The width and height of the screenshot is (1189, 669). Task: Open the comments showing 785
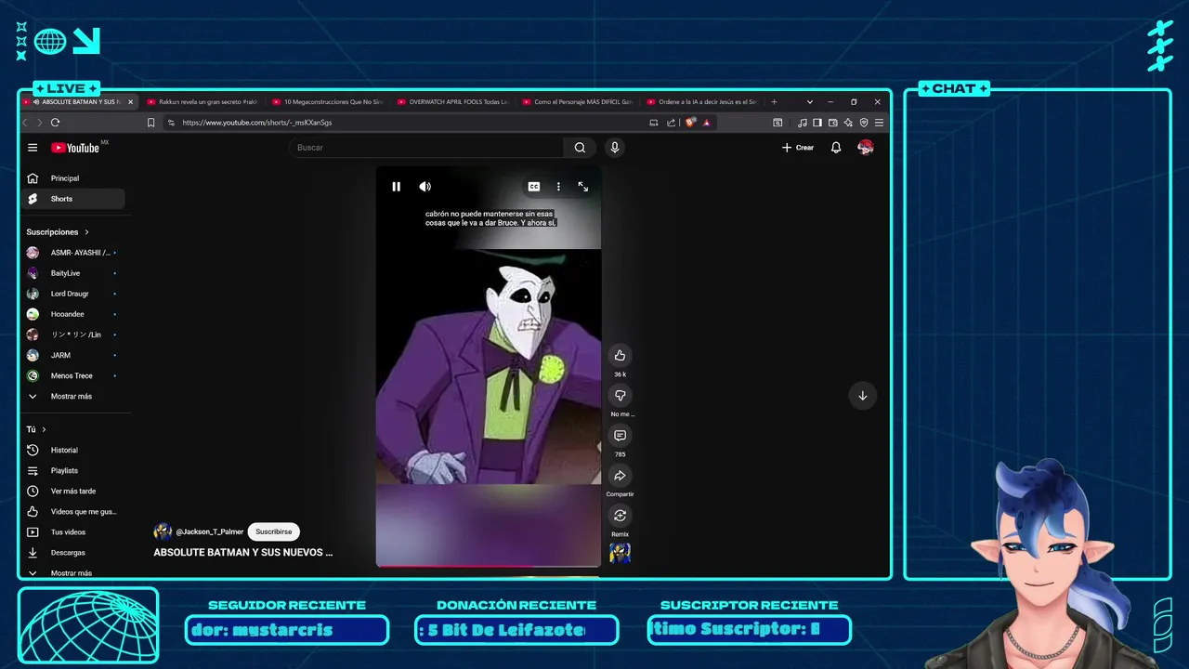tap(620, 436)
